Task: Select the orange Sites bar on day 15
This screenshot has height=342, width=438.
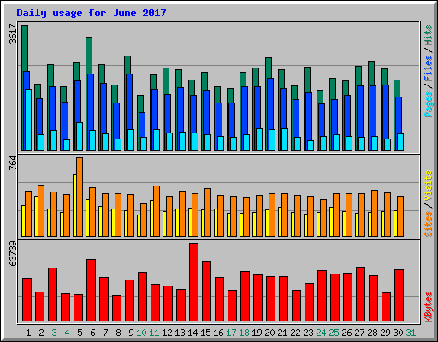Action: 208,212
